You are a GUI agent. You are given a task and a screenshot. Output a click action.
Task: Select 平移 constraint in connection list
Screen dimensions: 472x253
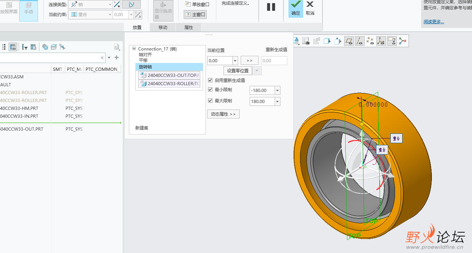pyautogui.click(x=143, y=60)
